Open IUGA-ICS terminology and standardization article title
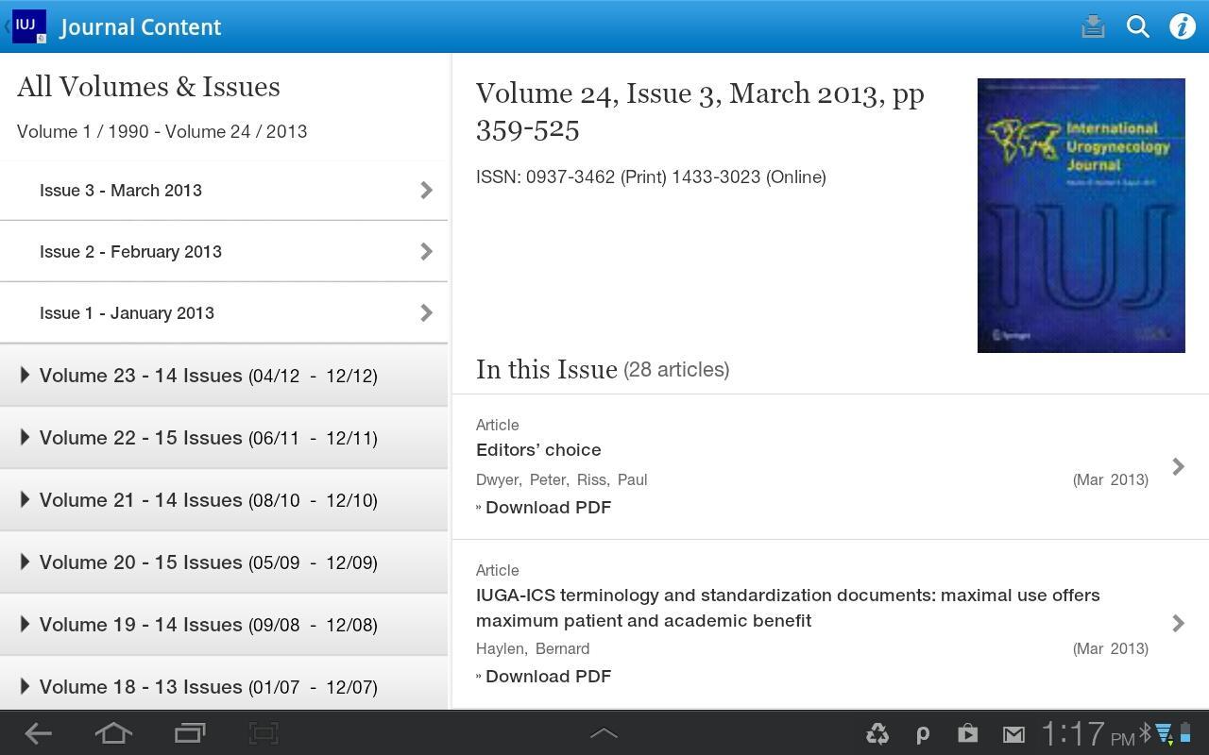The width and height of the screenshot is (1209, 755). (x=788, y=608)
